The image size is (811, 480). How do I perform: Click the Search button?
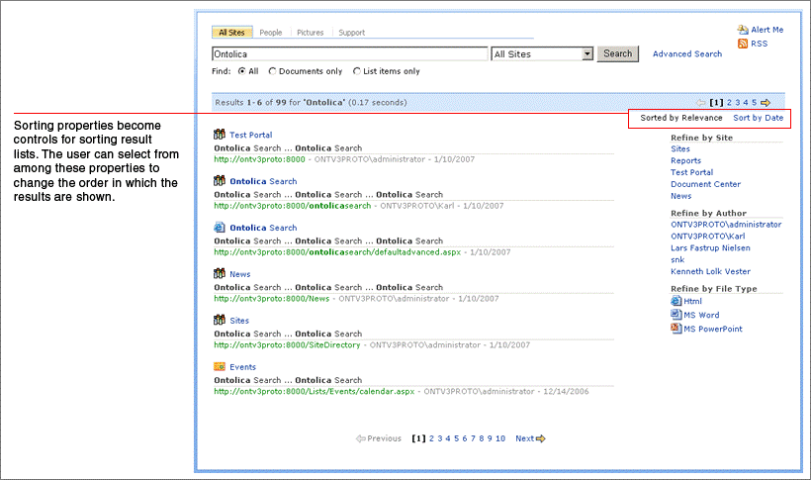coord(617,53)
